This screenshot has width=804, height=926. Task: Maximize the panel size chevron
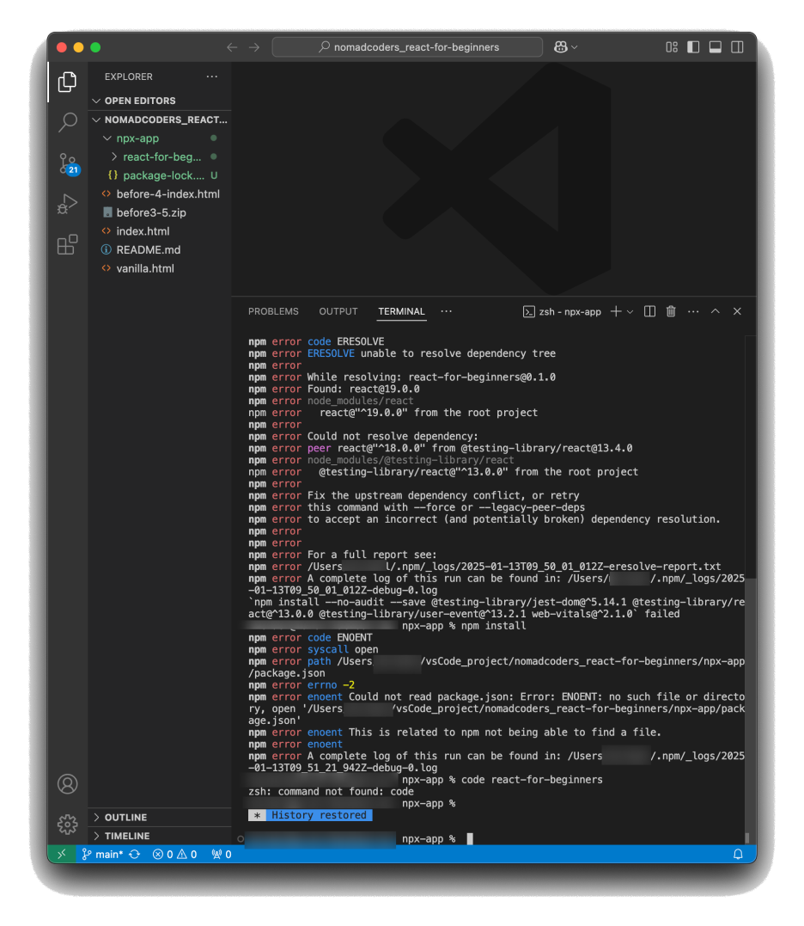coord(715,311)
